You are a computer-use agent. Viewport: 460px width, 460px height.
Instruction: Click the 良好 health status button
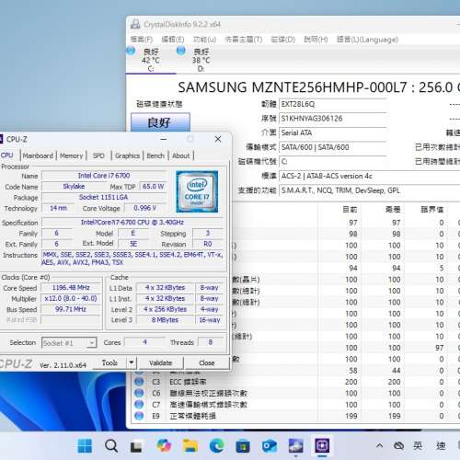(x=160, y=122)
